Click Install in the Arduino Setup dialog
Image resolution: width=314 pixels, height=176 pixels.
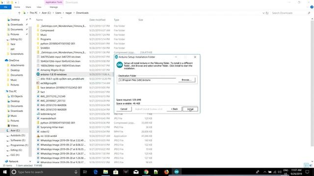coord(190,109)
